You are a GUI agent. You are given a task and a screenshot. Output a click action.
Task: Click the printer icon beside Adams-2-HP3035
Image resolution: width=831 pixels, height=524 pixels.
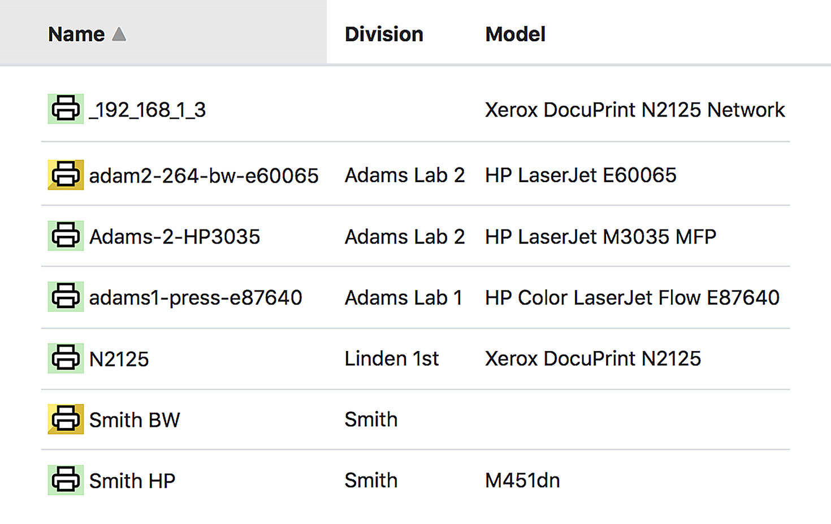[x=66, y=236]
